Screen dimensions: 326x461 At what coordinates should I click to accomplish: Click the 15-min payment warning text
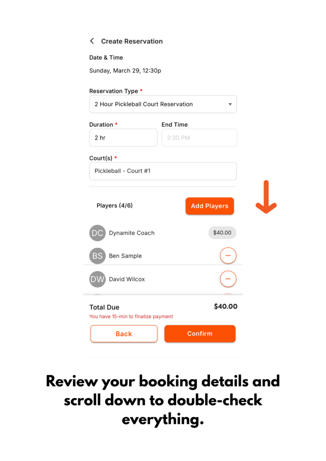(131, 317)
